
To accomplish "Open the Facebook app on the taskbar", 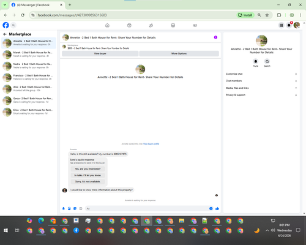I will [x=76, y=230].
